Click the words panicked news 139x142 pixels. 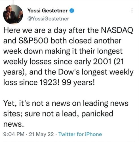click(x=58, y=119)
